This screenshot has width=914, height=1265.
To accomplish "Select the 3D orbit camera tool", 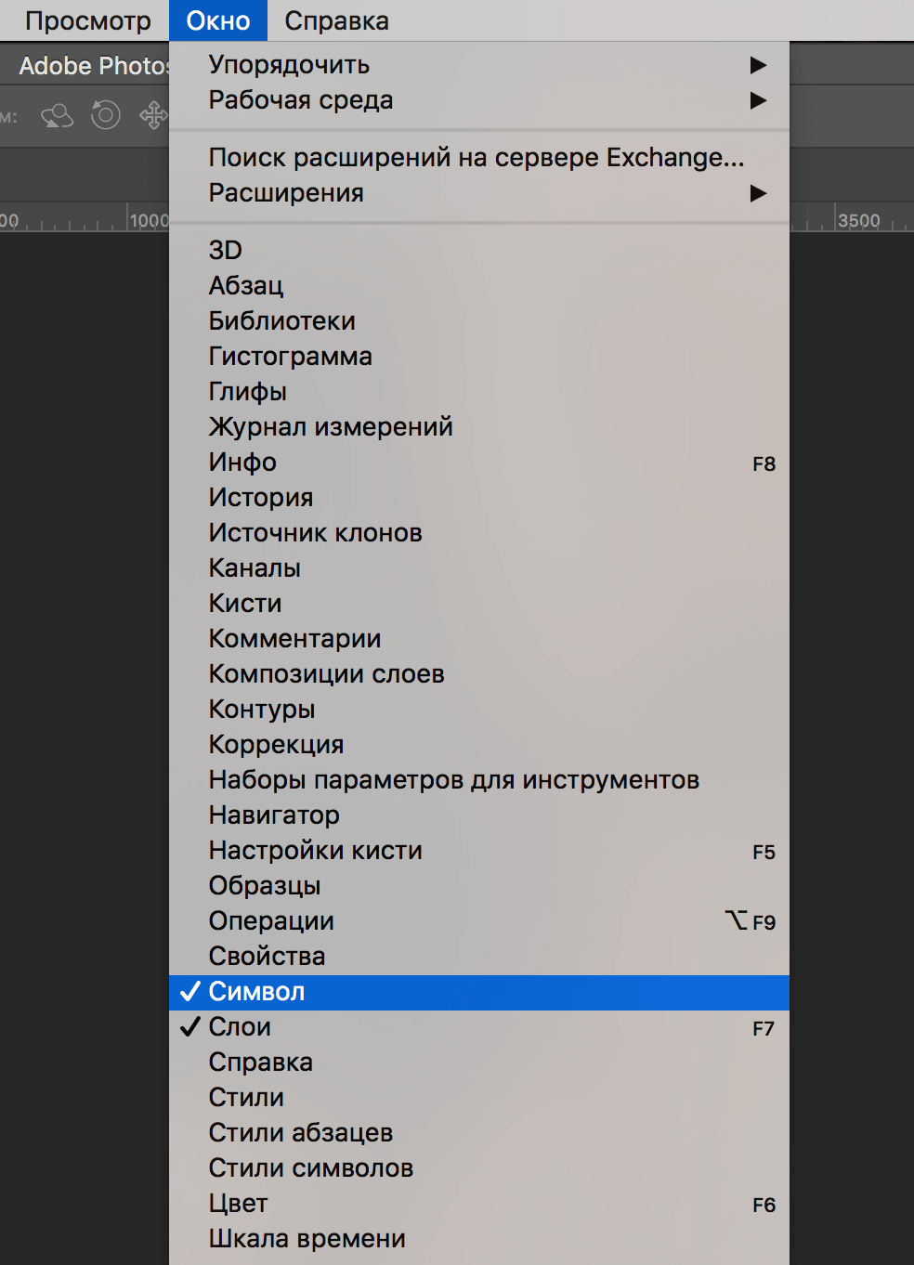I will point(56,115).
